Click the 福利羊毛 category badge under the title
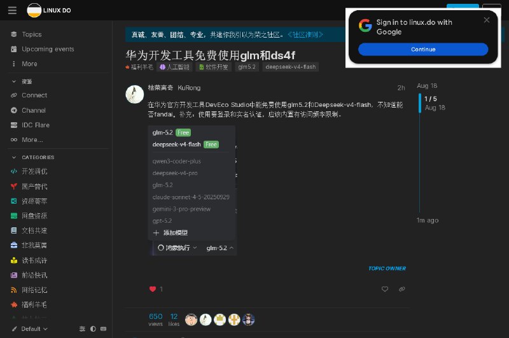 pyautogui.click(x=139, y=67)
